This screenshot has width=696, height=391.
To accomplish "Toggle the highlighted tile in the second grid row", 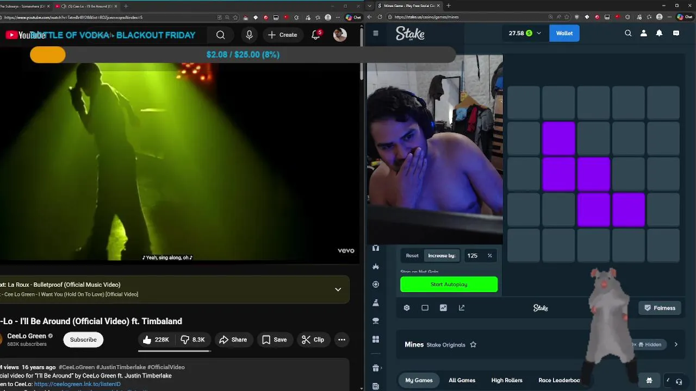I will coord(558,138).
